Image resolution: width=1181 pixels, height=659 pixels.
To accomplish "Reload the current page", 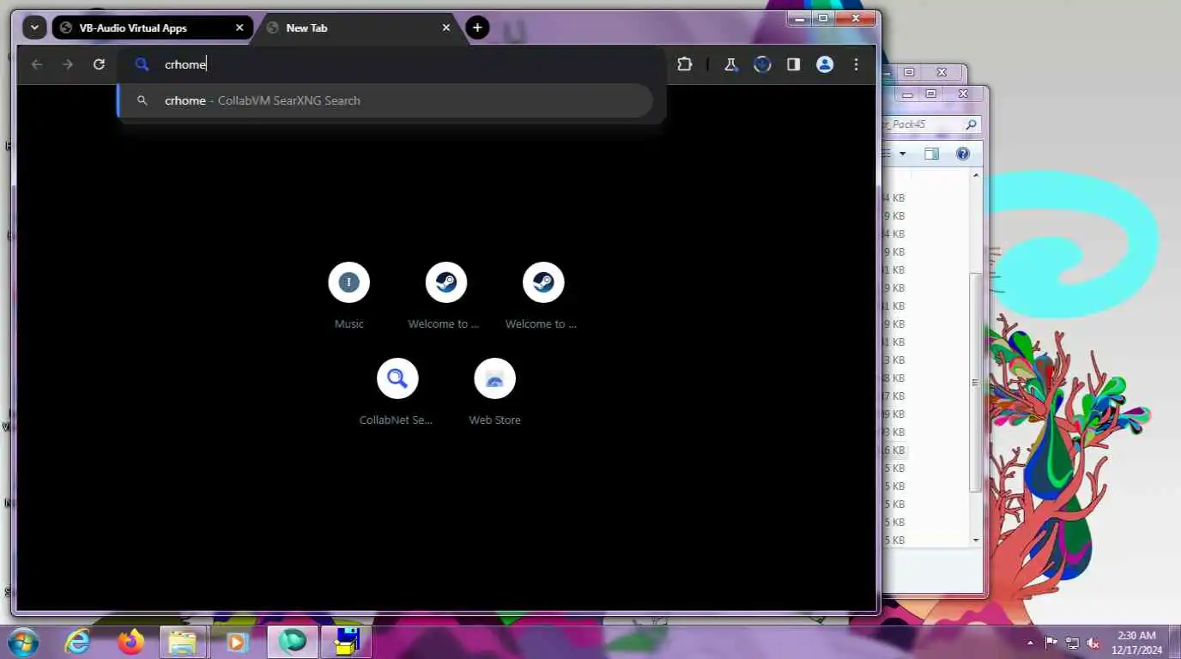I will (99, 64).
